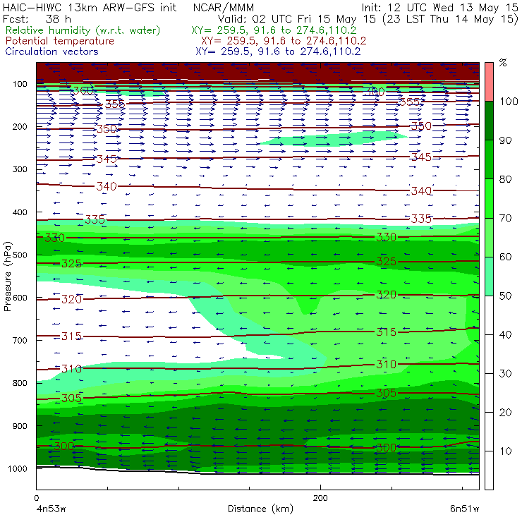Click 'Init: 12 UTC Wed 13 May 15' text
Screen dimensions: 522x522
point(440,7)
